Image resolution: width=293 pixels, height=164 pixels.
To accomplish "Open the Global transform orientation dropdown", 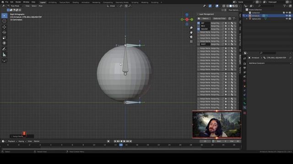I will click(112, 6).
